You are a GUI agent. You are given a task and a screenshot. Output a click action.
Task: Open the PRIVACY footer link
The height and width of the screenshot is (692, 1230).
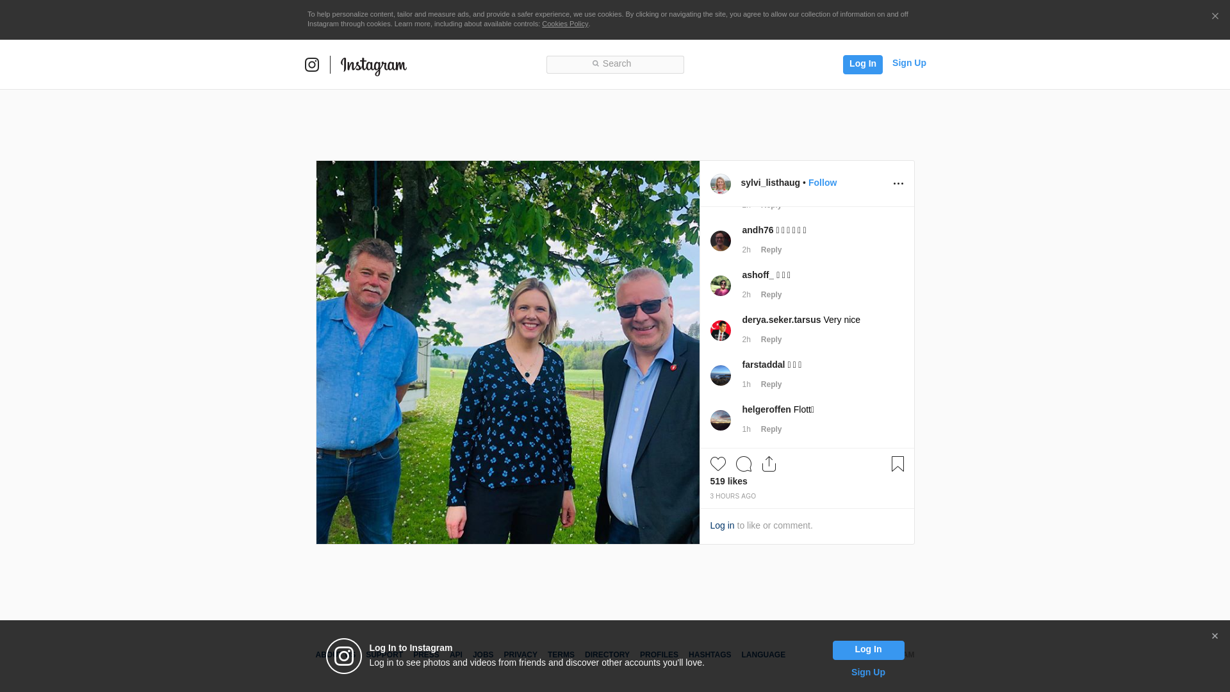click(x=520, y=655)
